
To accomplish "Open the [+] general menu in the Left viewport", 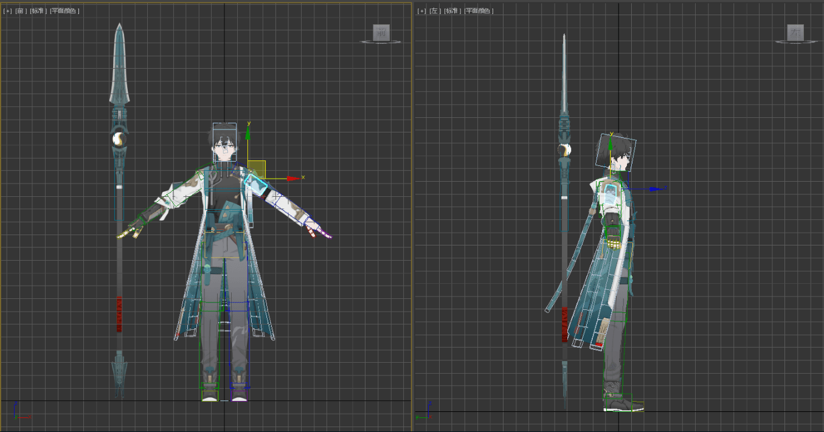I will (x=421, y=11).
